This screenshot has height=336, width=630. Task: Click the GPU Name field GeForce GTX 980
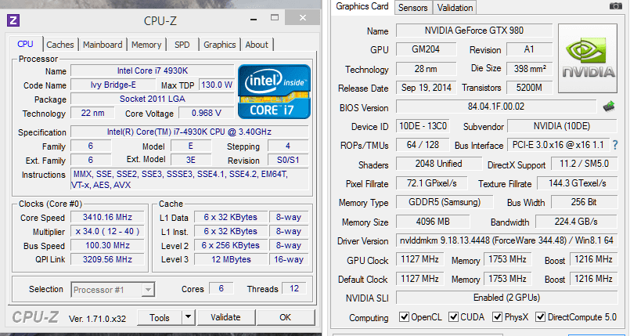474,31
